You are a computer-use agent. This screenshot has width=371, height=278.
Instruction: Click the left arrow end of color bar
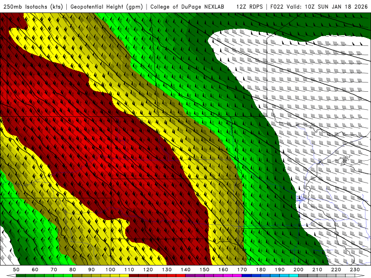tap(11, 276)
